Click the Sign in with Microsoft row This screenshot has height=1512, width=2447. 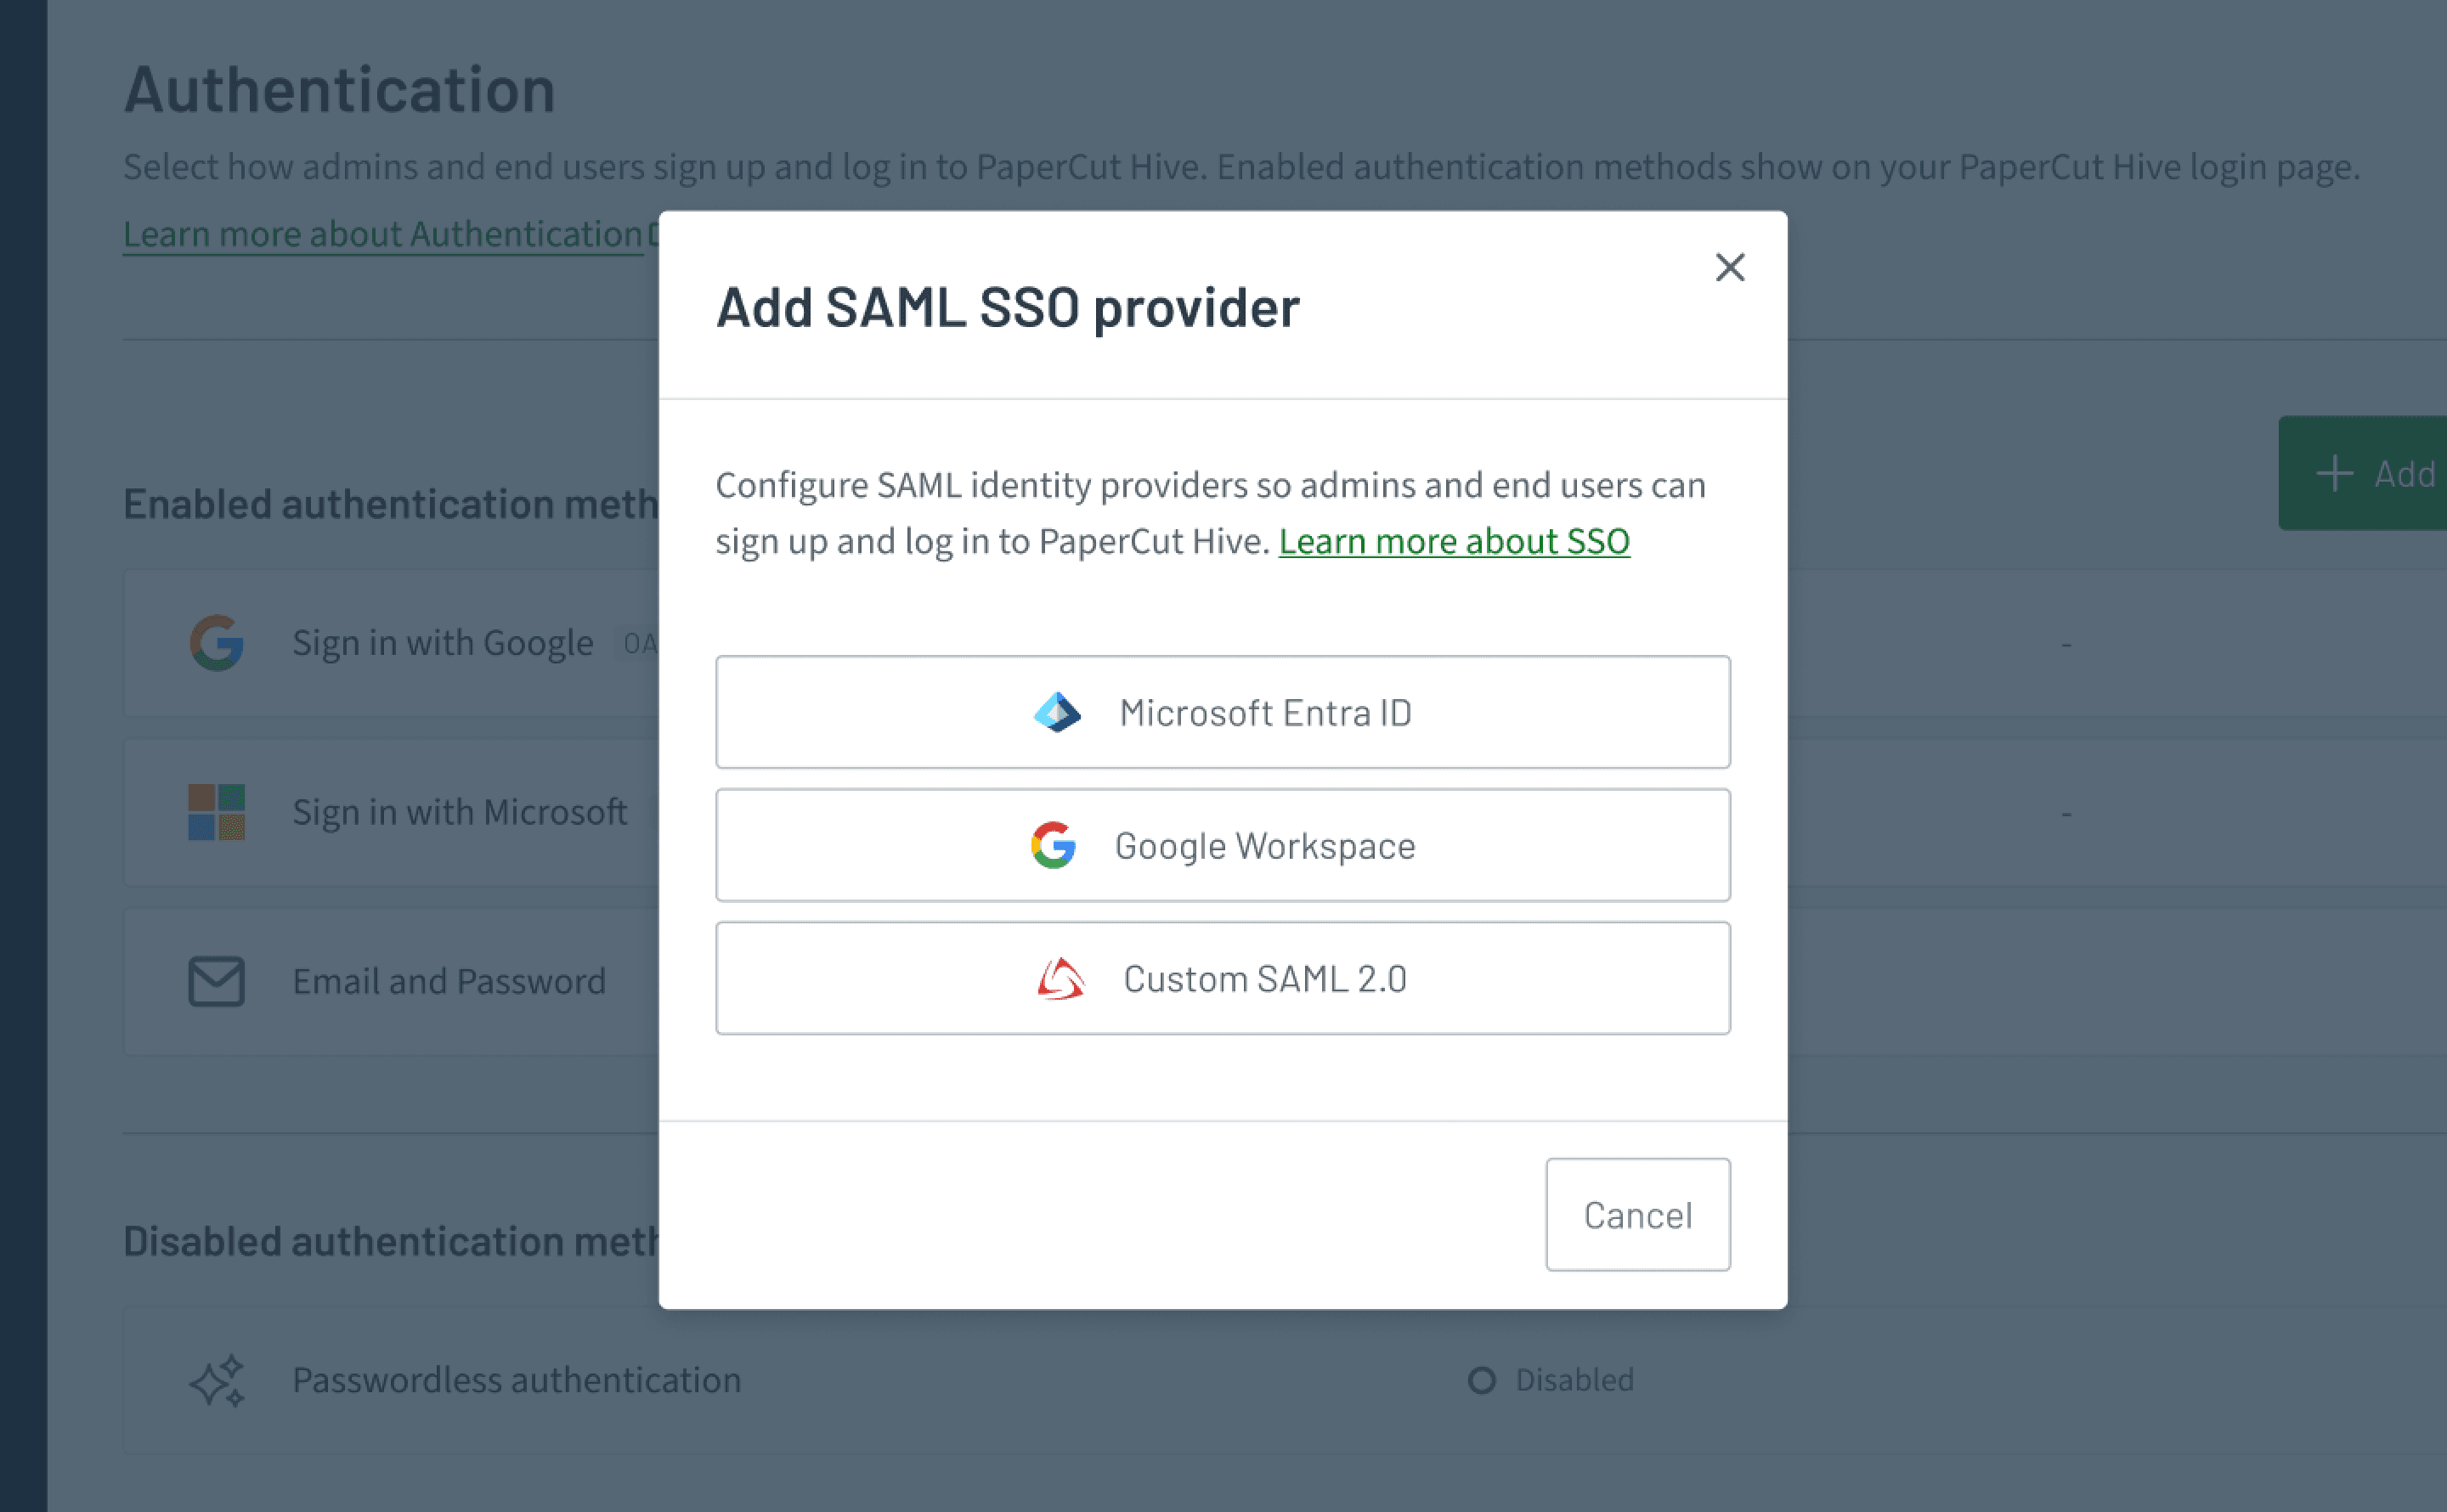[459, 812]
